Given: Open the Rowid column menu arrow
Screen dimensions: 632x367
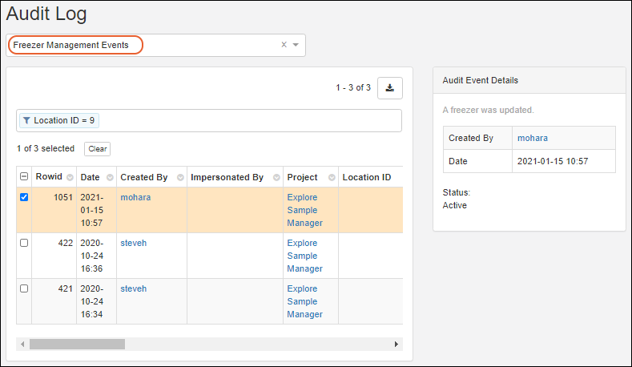Looking at the screenshot, I should (x=70, y=178).
